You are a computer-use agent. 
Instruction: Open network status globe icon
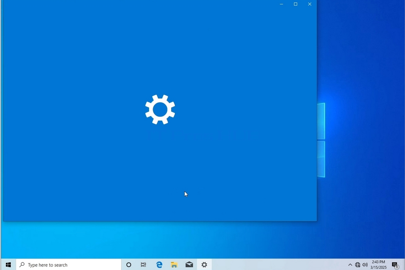358,264
